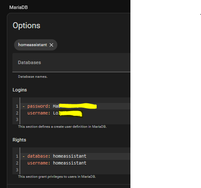
Task: Remove the homeassistant chip with its X icon
Action: [51, 45]
